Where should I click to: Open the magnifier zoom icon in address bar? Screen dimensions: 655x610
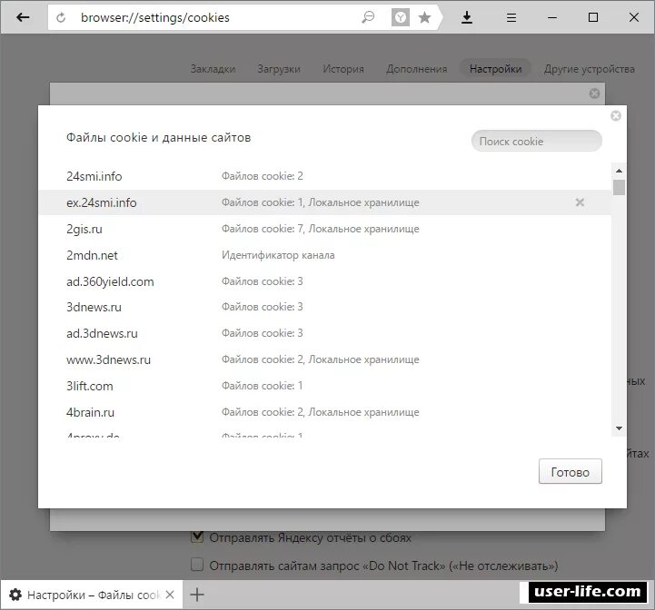[x=368, y=17]
